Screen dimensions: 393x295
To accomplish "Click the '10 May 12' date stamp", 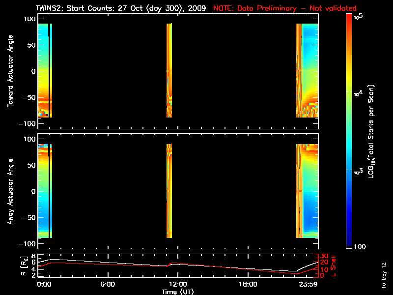I will click(384, 275).
